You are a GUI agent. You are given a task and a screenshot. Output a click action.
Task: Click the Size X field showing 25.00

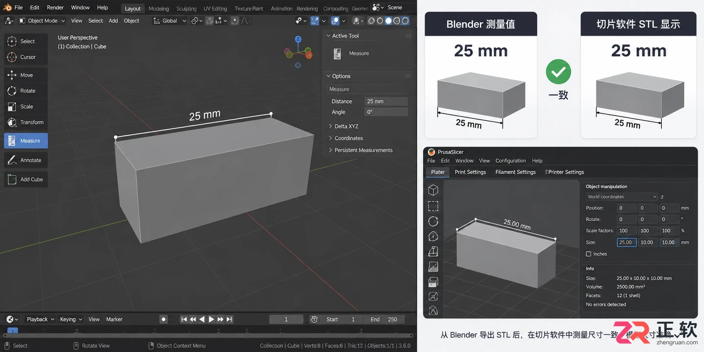coord(626,242)
